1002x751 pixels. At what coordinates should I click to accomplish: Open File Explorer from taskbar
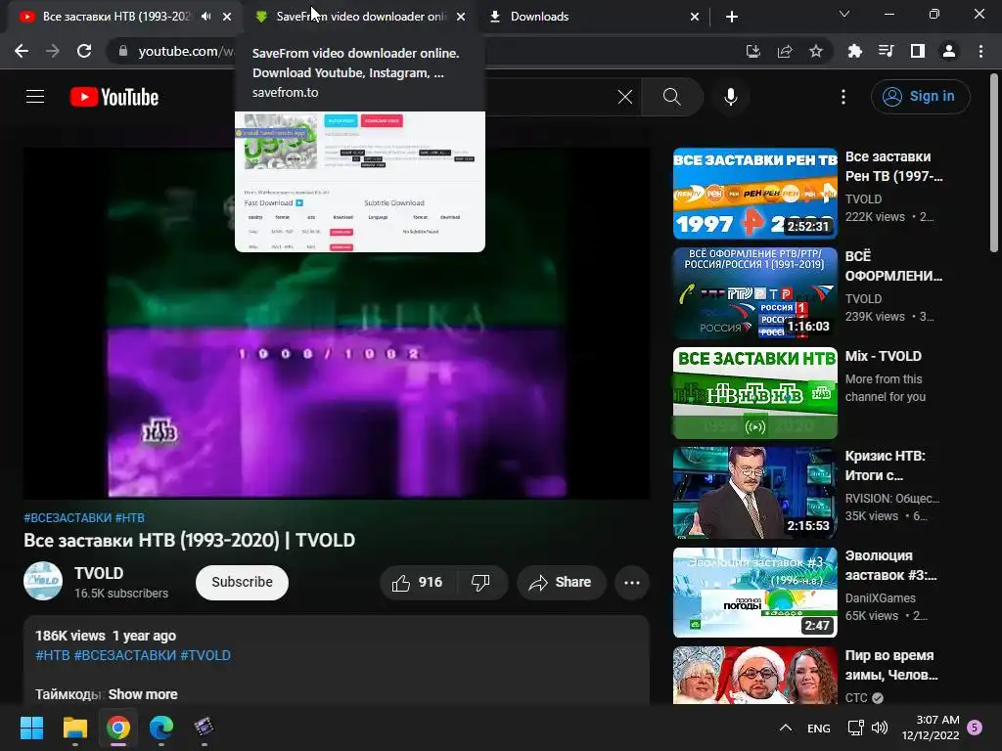[x=74, y=728]
